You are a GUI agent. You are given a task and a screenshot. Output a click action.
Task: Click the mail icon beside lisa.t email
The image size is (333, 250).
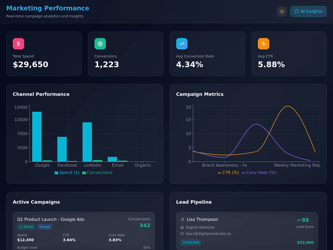click(182, 234)
